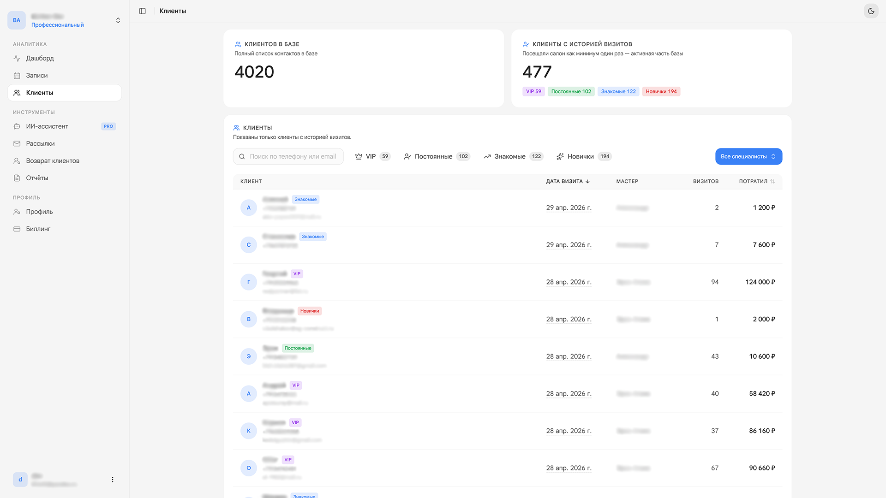Click avatar В in Новички client row
Viewport: 886px width, 498px height.
coord(249,319)
